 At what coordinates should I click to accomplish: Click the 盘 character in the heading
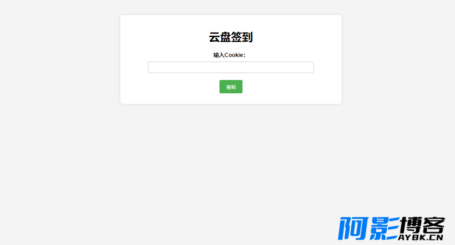coord(225,37)
